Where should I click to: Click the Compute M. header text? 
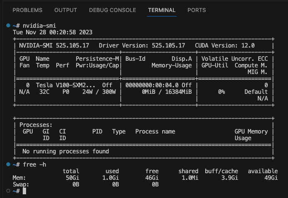[x=251, y=65]
